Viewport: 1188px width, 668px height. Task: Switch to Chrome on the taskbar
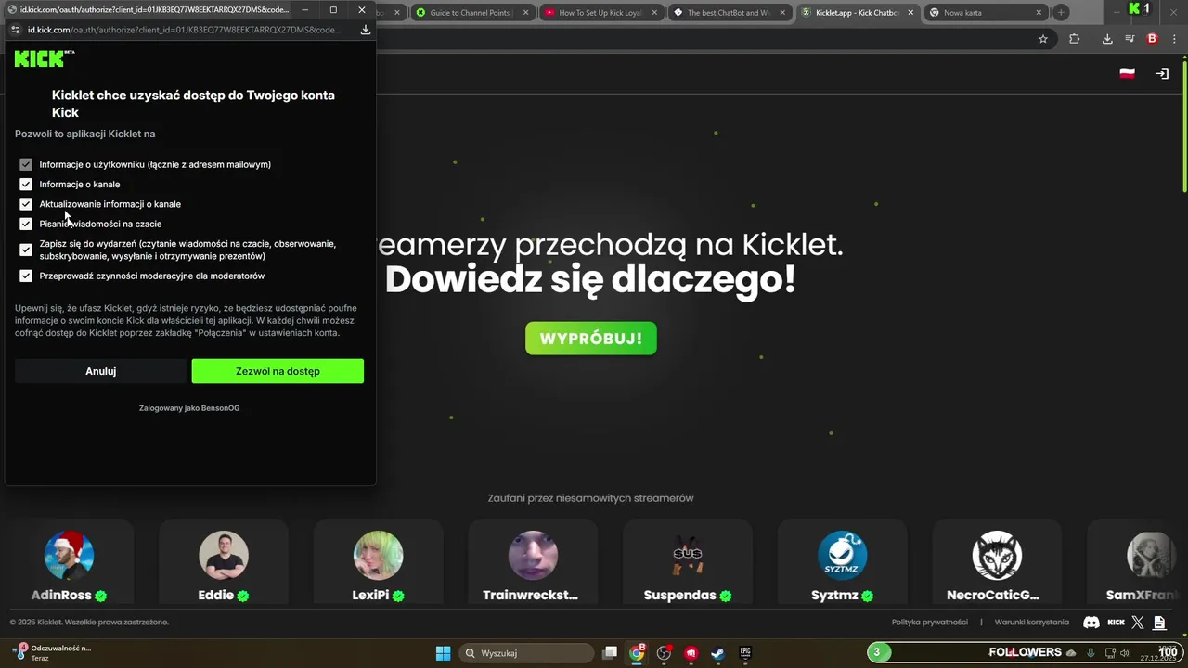point(637,653)
